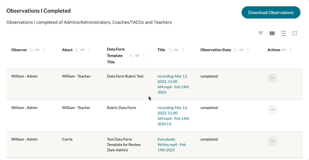The width and height of the screenshot is (309, 160).
Task: Open About column options menu
Action: (89, 50)
